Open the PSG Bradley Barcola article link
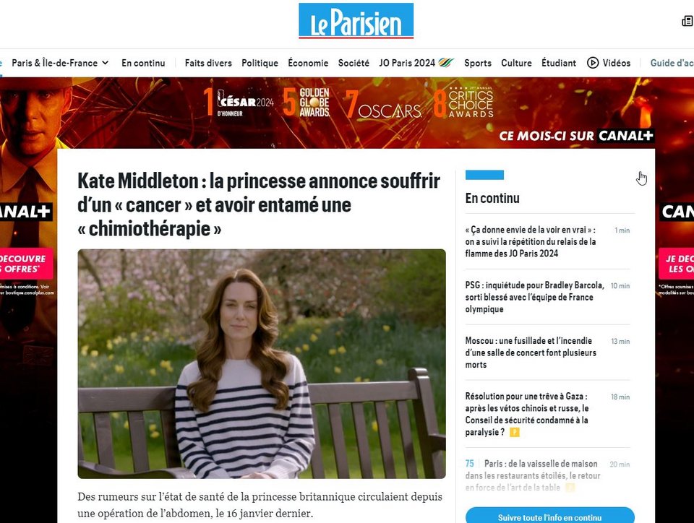This screenshot has height=523, width=694. pos(534,297)
